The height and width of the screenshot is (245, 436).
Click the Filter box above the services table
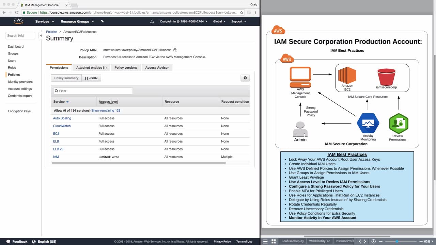(x=93, y=91)
